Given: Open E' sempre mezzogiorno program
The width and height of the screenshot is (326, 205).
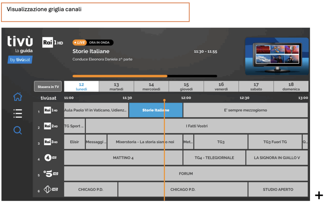Looking at the screenshot, I should click(x=245, y=110).
